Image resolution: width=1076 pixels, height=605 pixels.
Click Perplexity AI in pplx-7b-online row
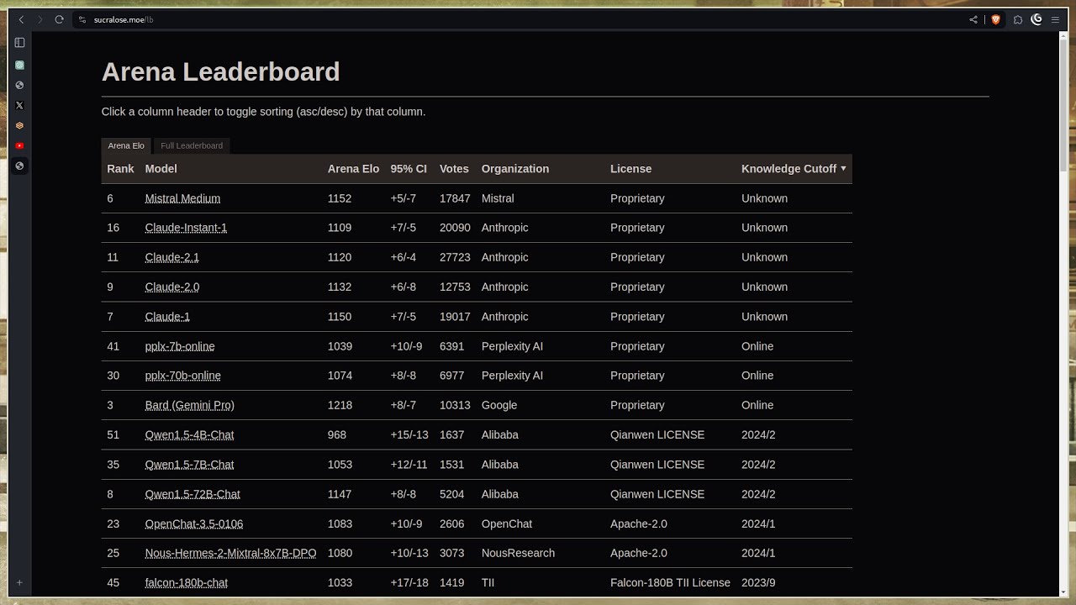click(512, 346)
